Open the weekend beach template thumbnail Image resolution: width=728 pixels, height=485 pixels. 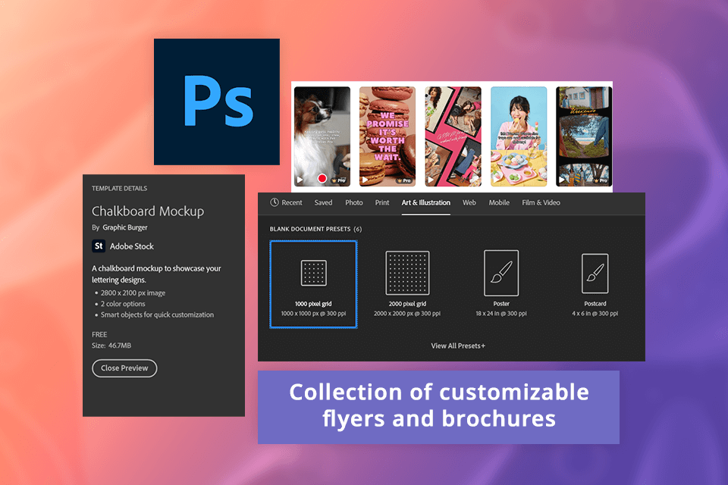584,136
